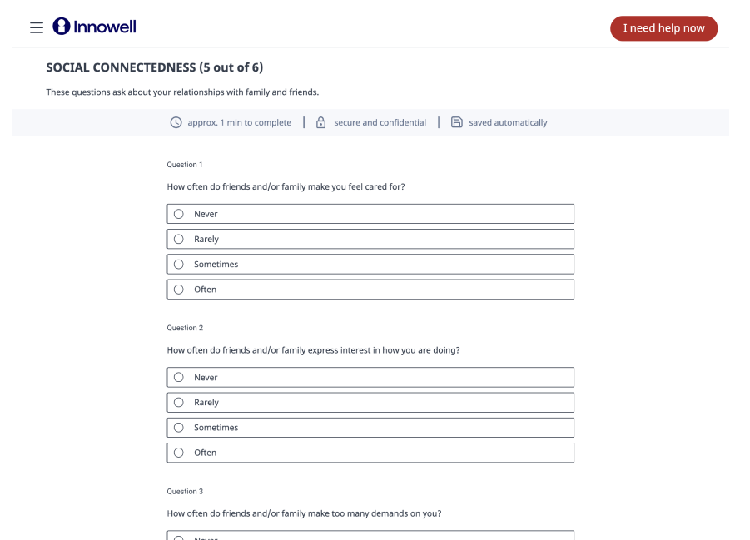This screenshot has width=750, height=540.
Task: Click Question 3 demands question text
Action: 304,513
